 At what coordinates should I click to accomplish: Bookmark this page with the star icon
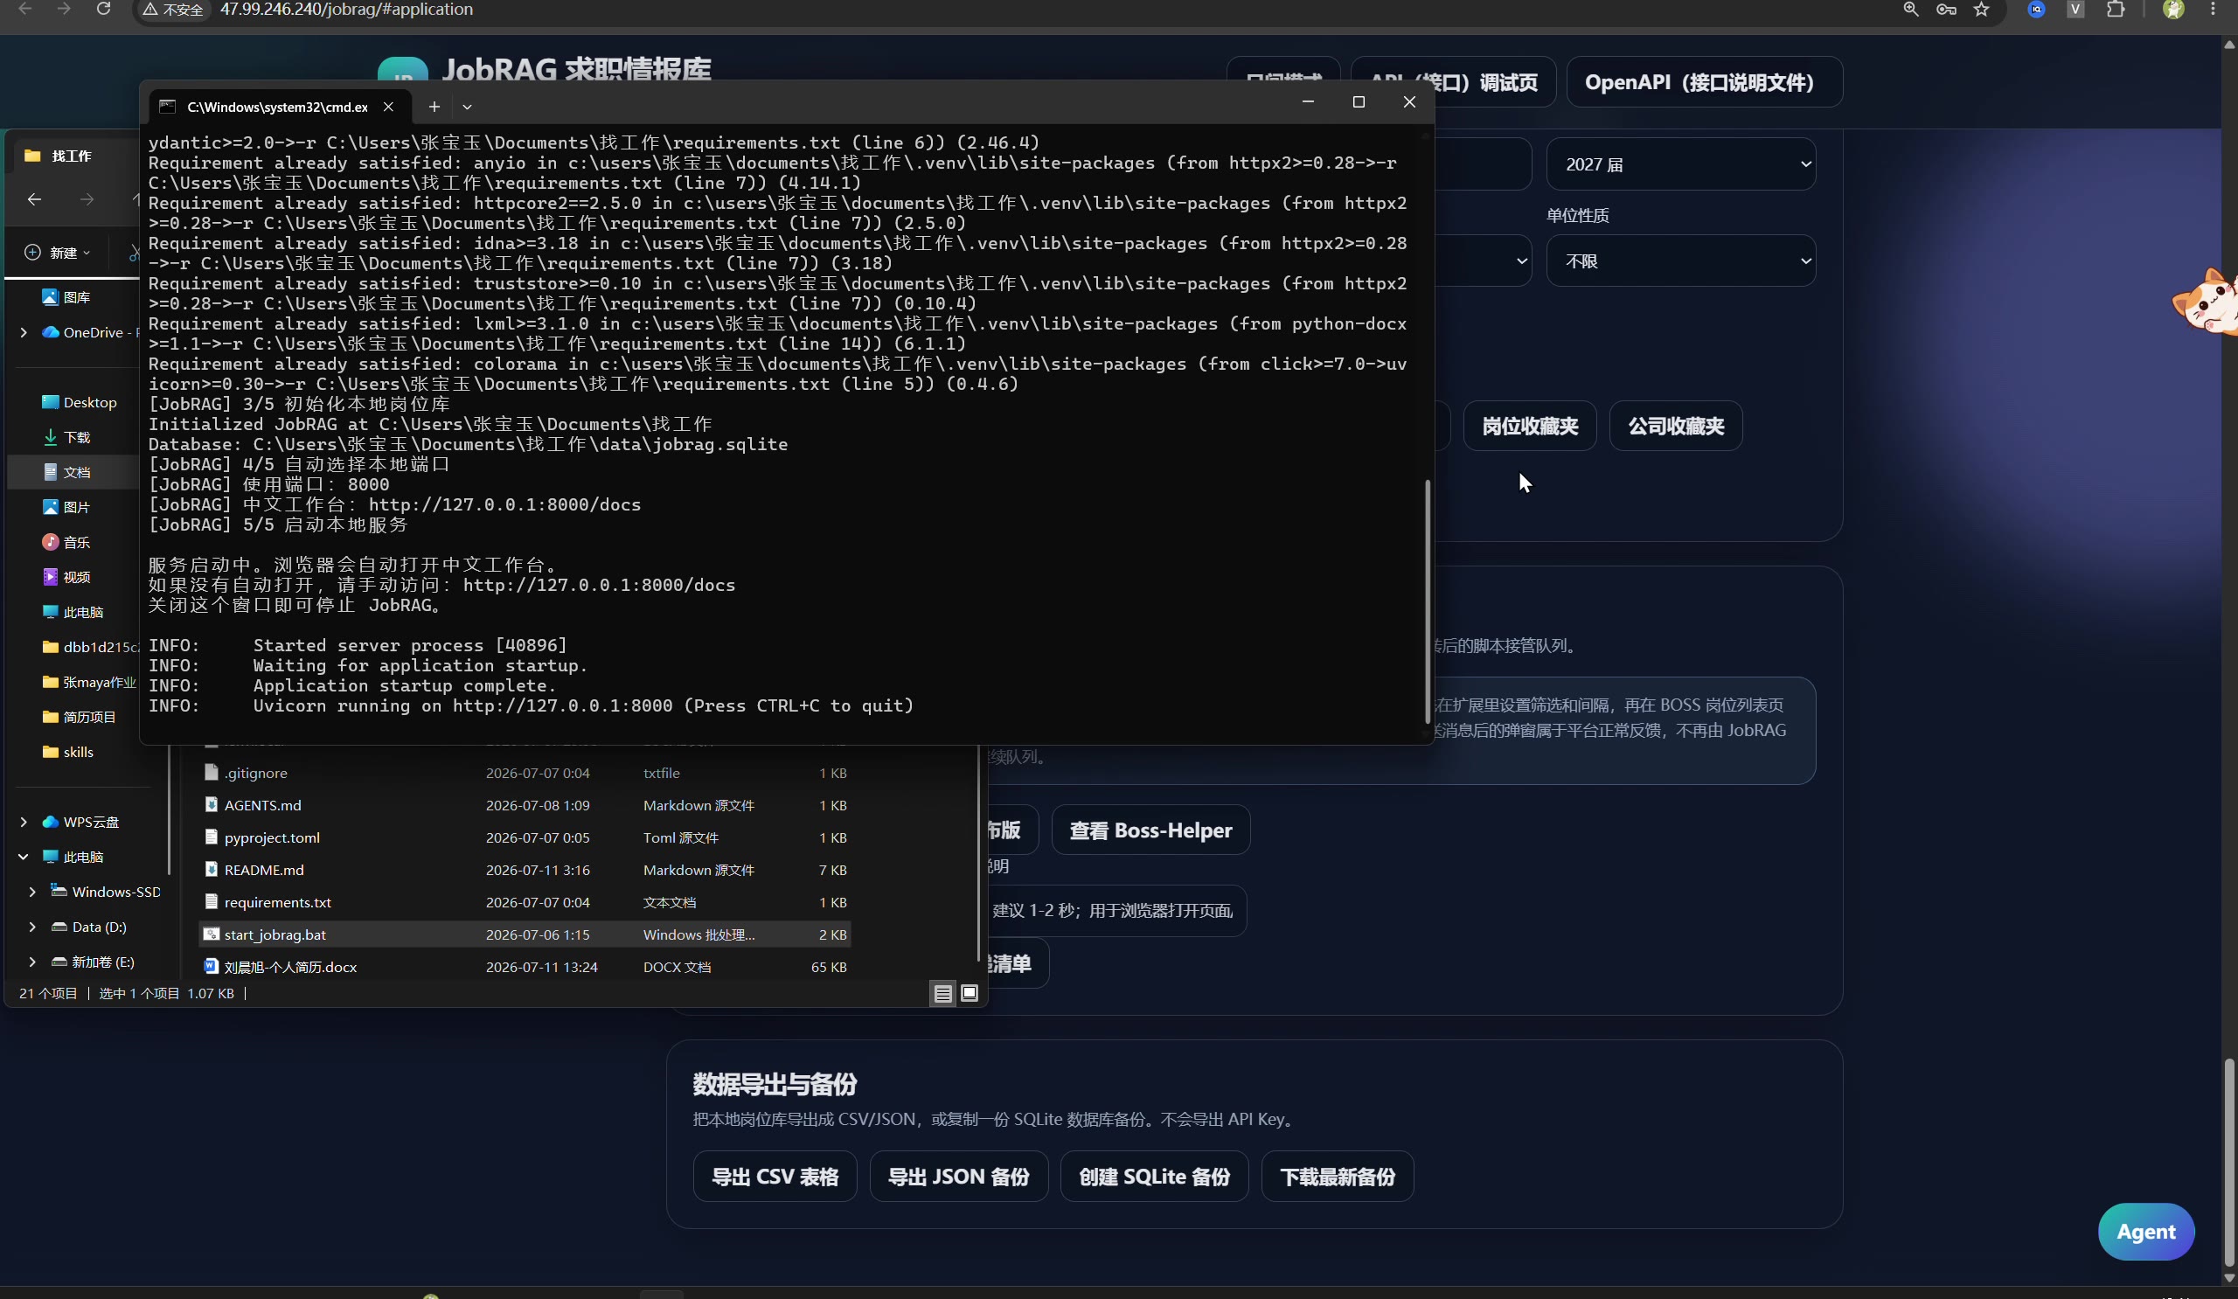1981,9
